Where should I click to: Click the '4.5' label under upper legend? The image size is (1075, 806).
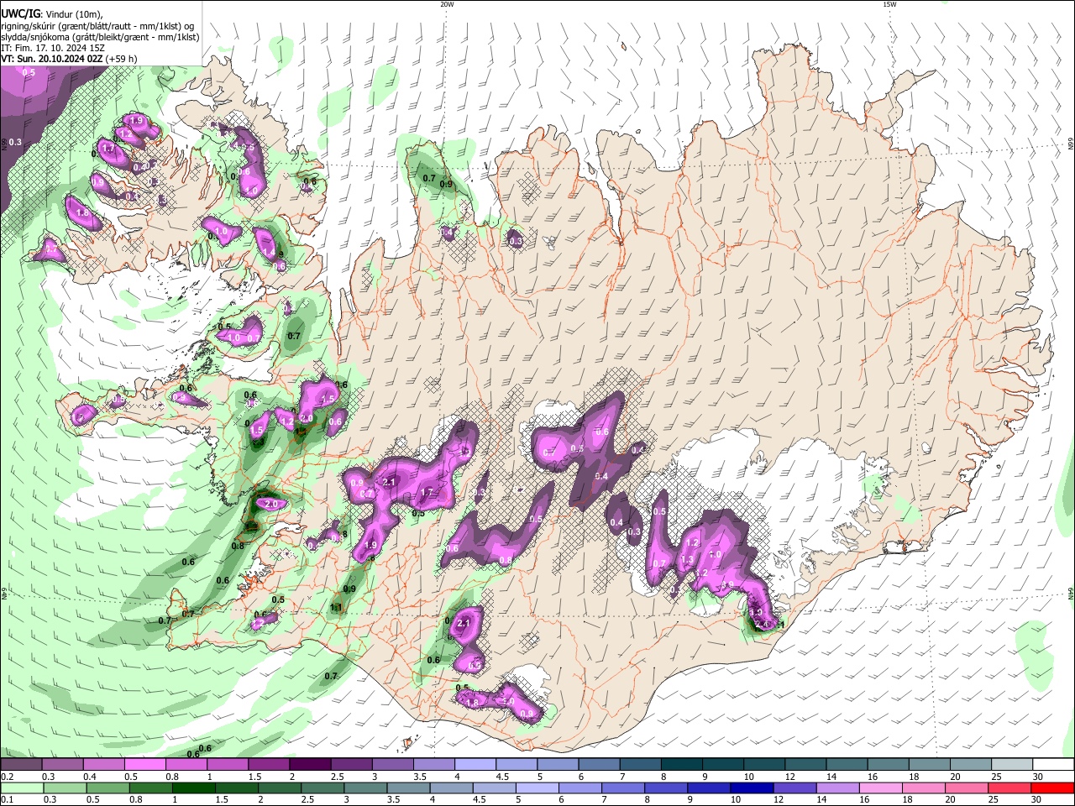click(502, 777)
